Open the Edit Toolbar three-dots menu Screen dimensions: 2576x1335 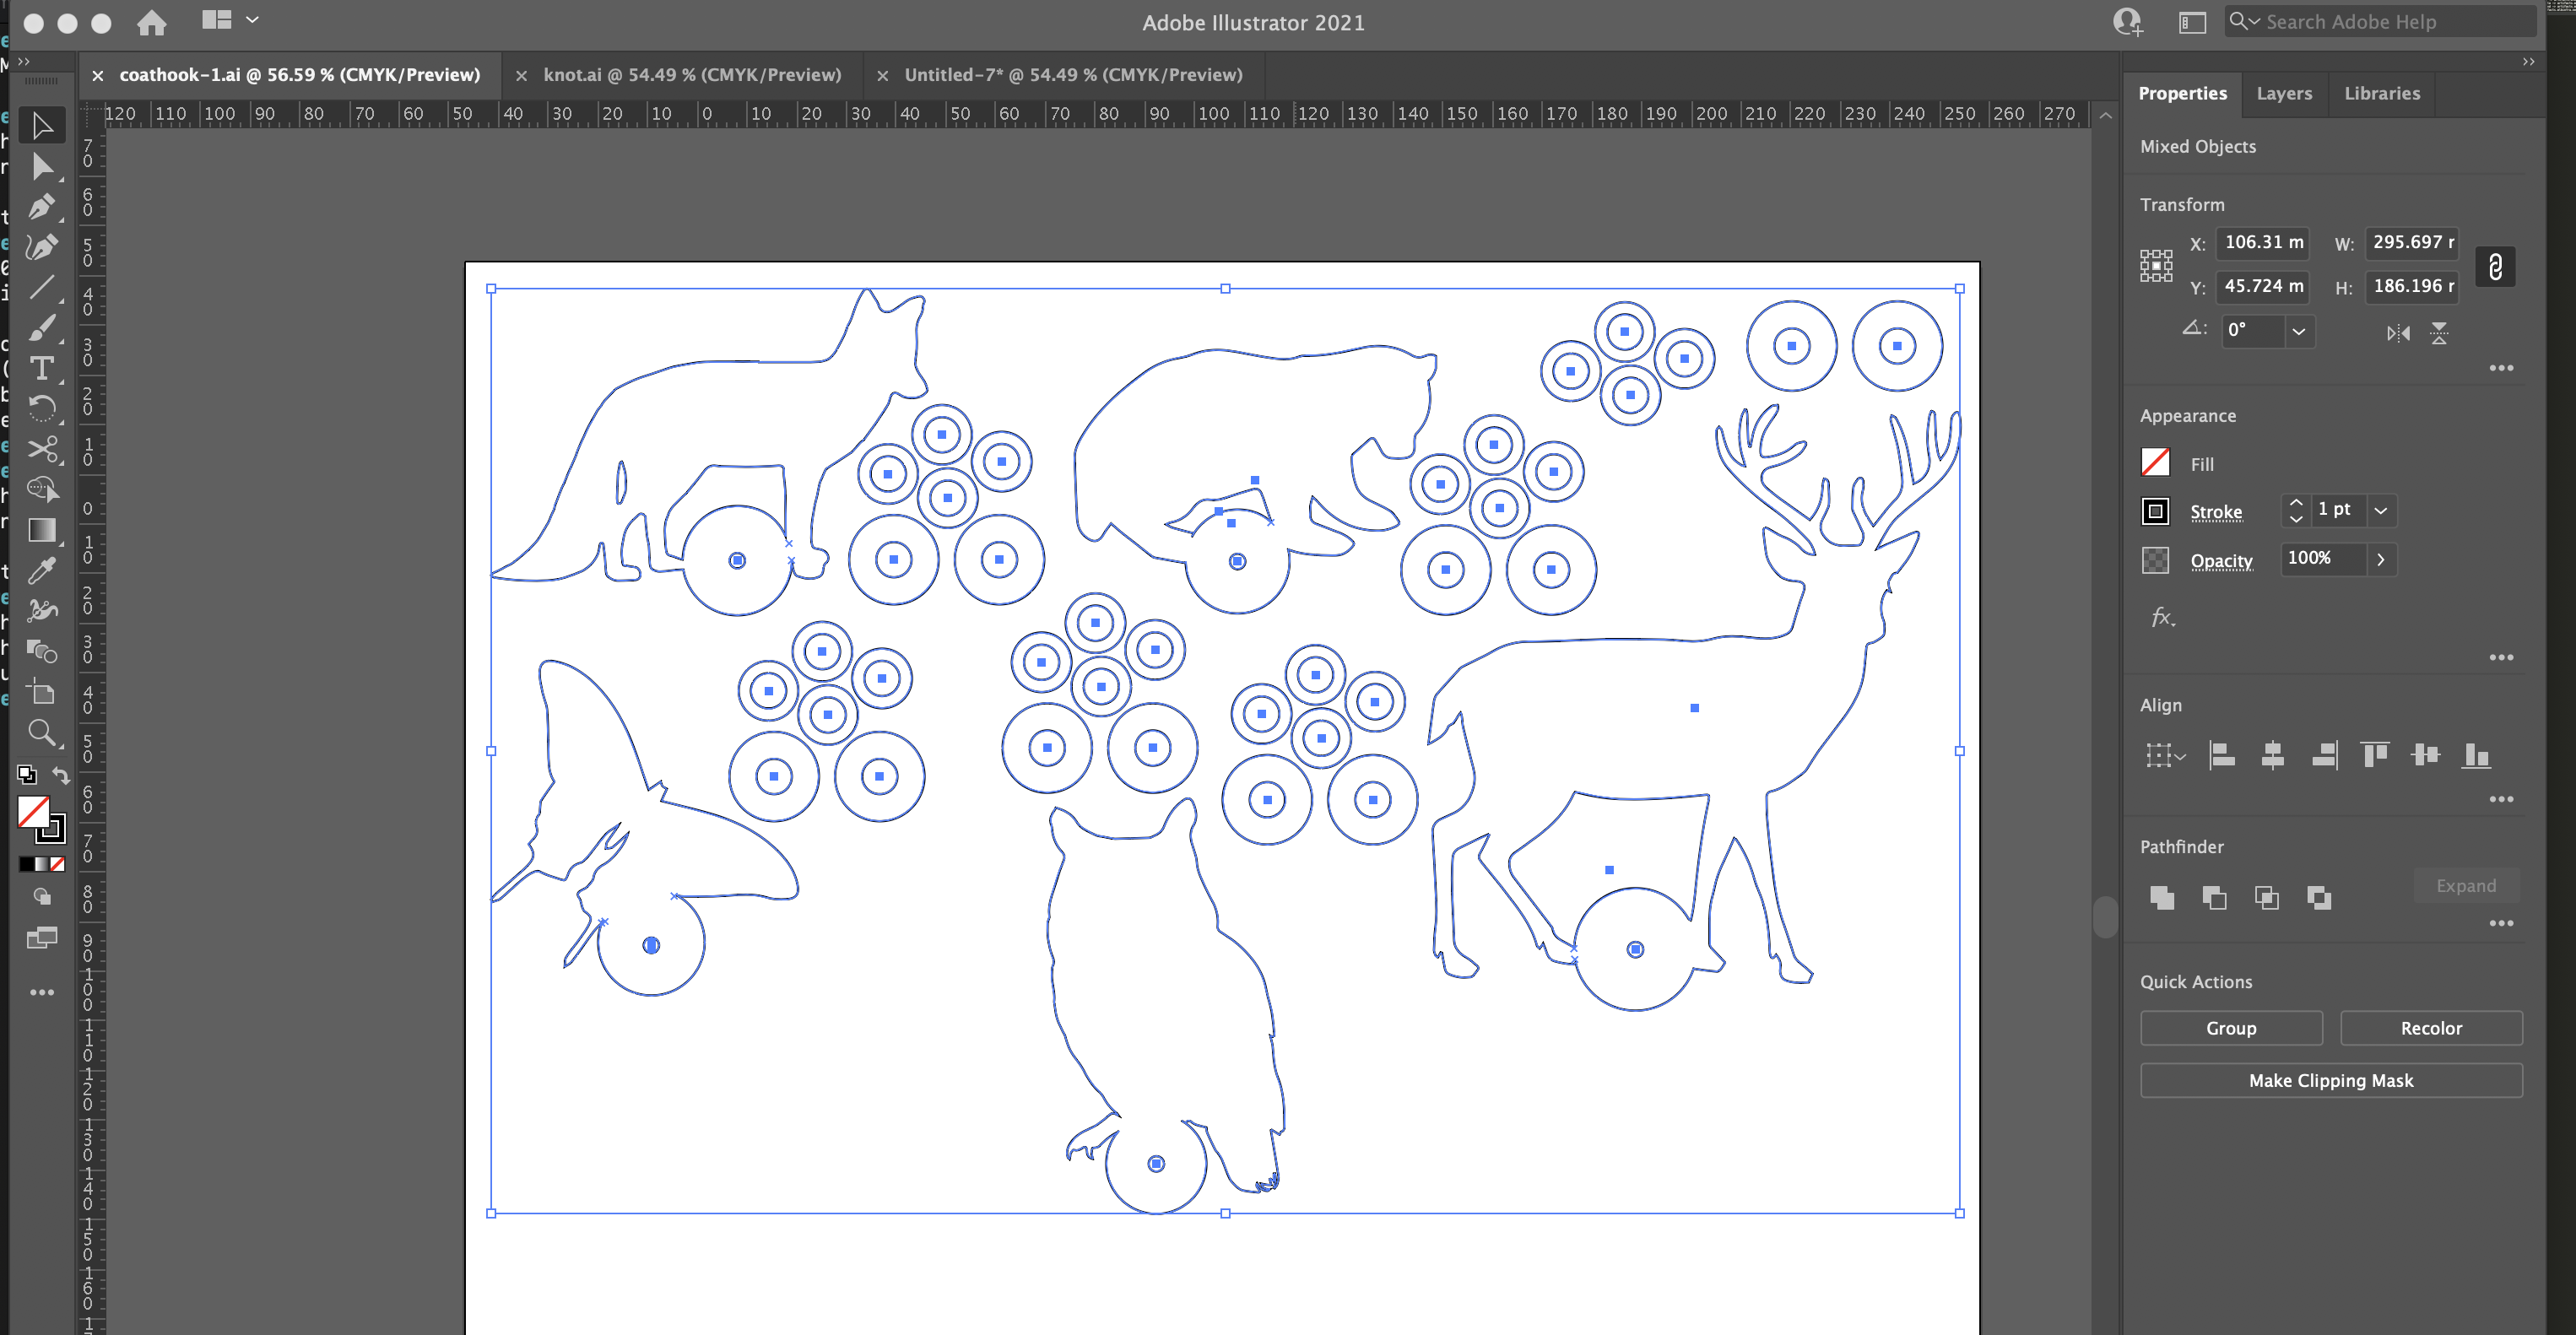pos(42,992)
